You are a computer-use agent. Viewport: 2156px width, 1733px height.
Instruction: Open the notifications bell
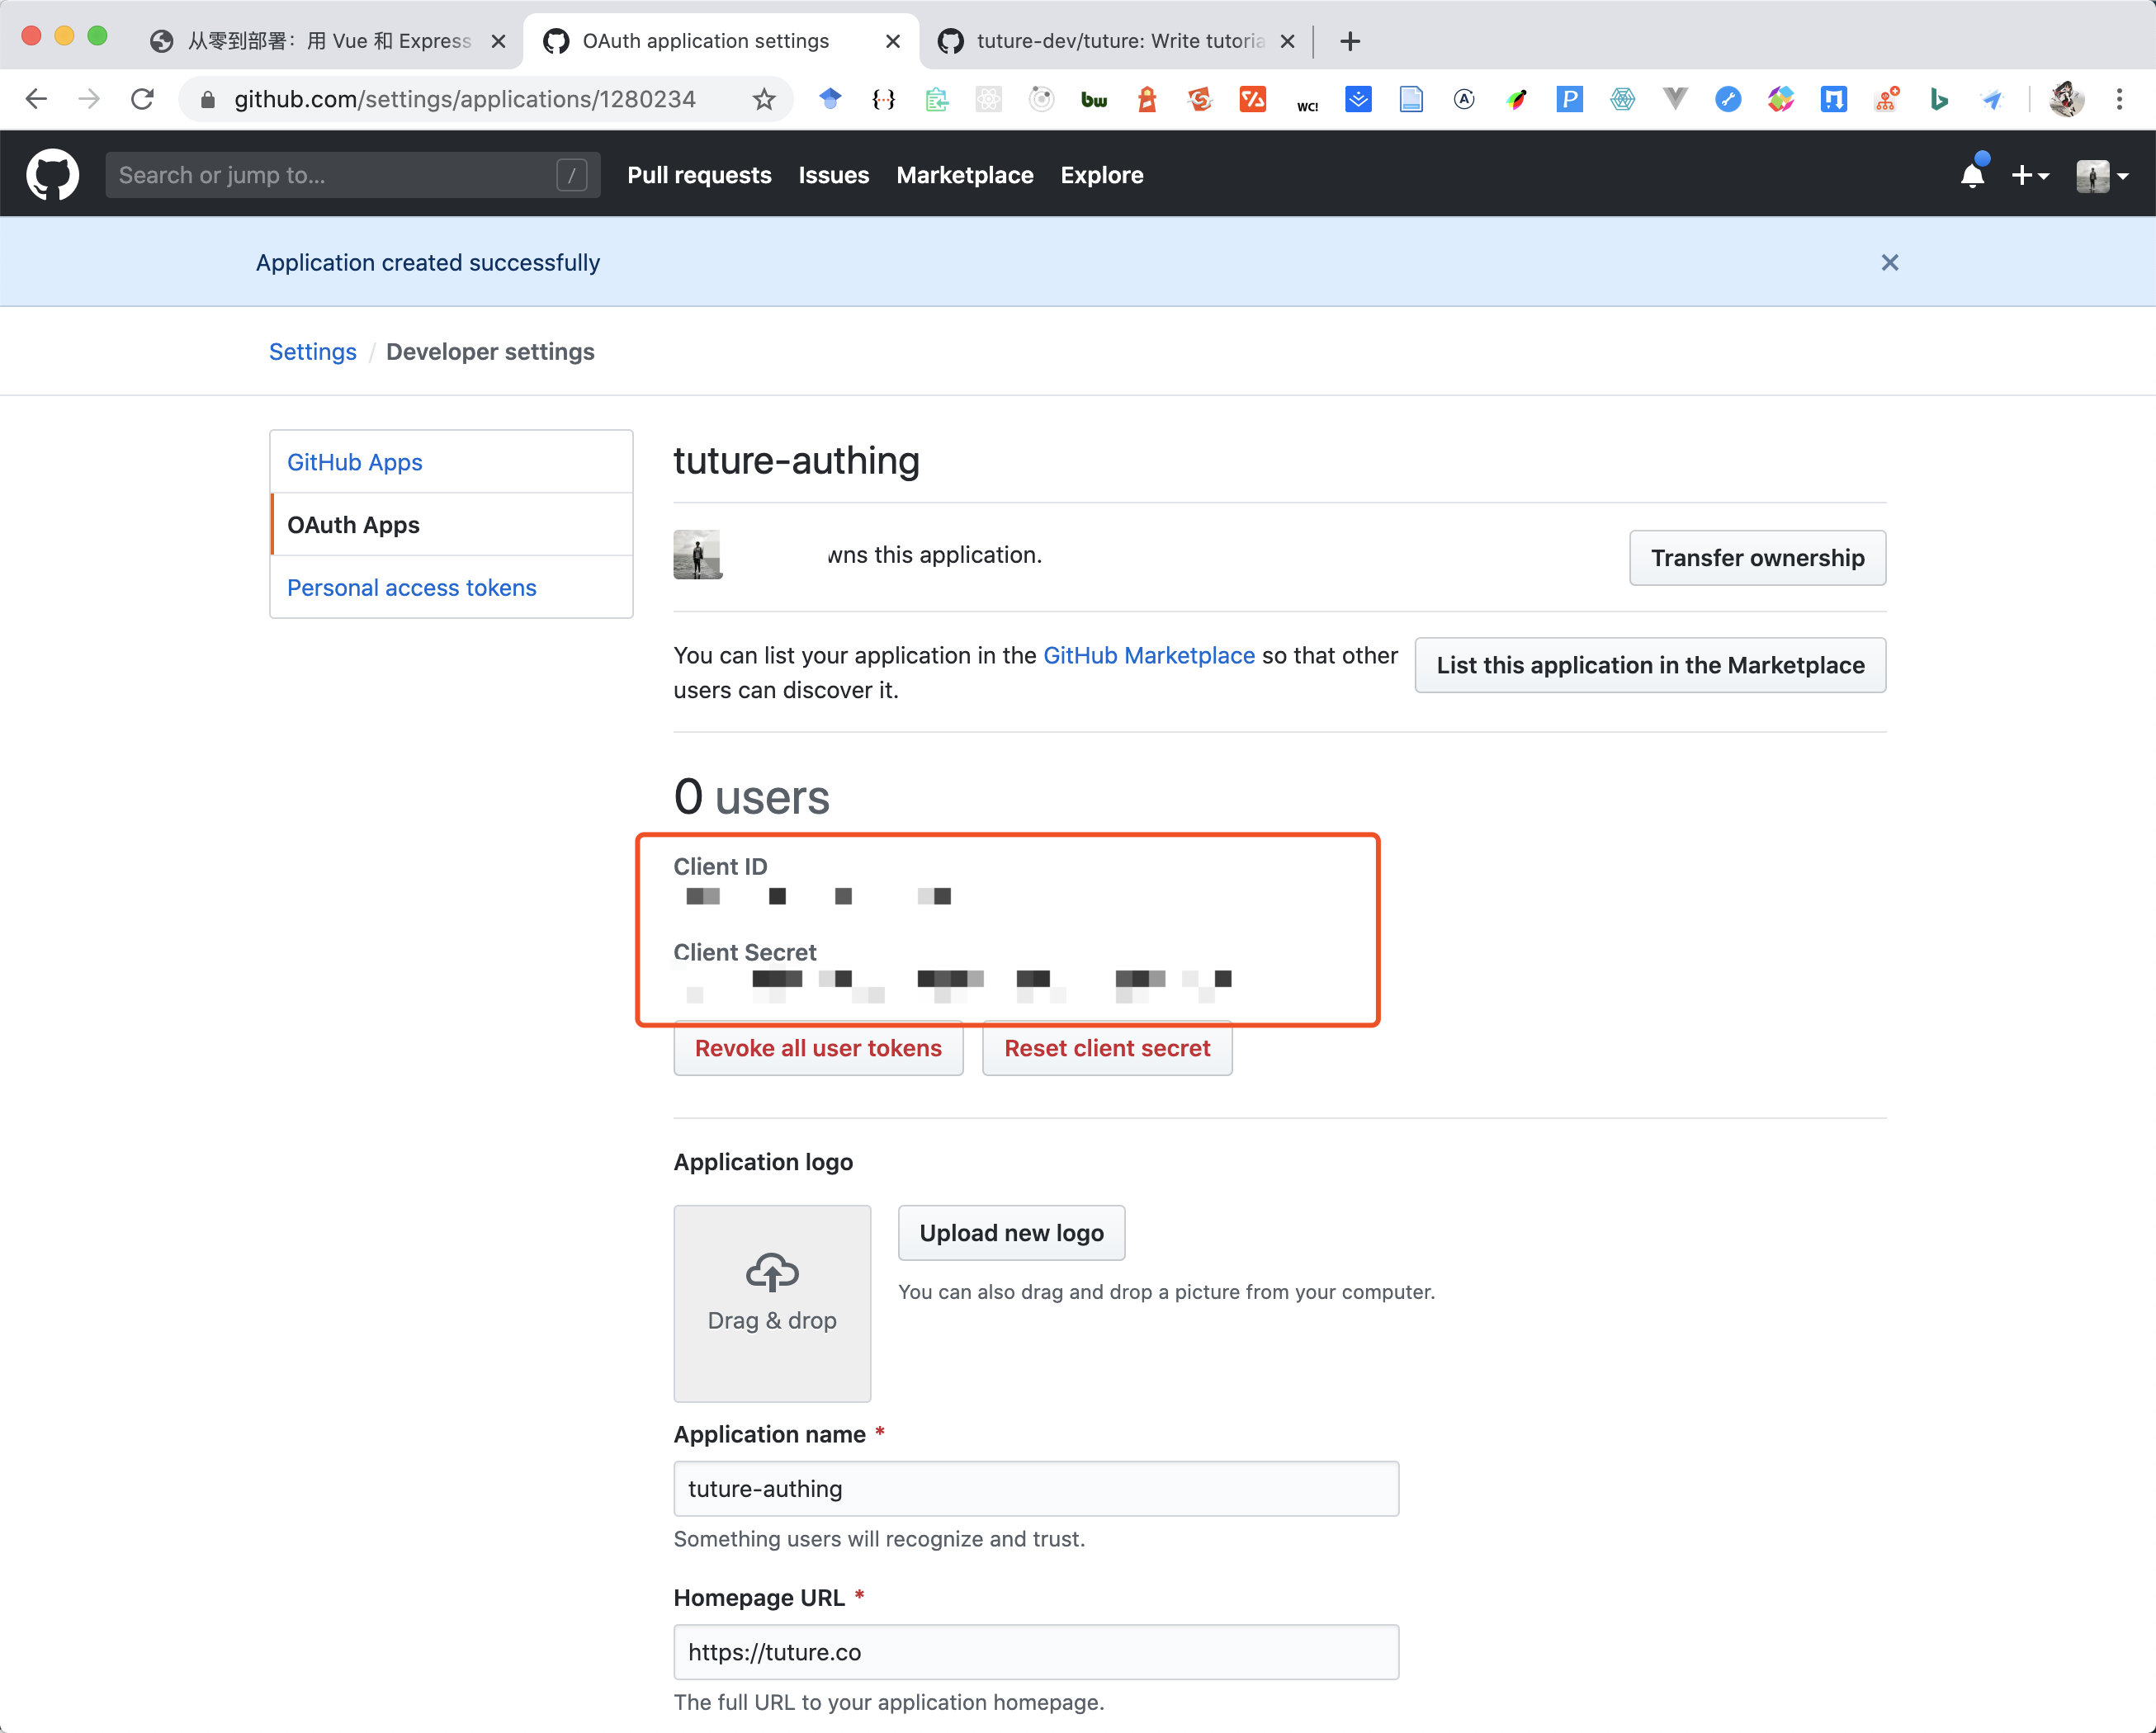(1971, 176)
